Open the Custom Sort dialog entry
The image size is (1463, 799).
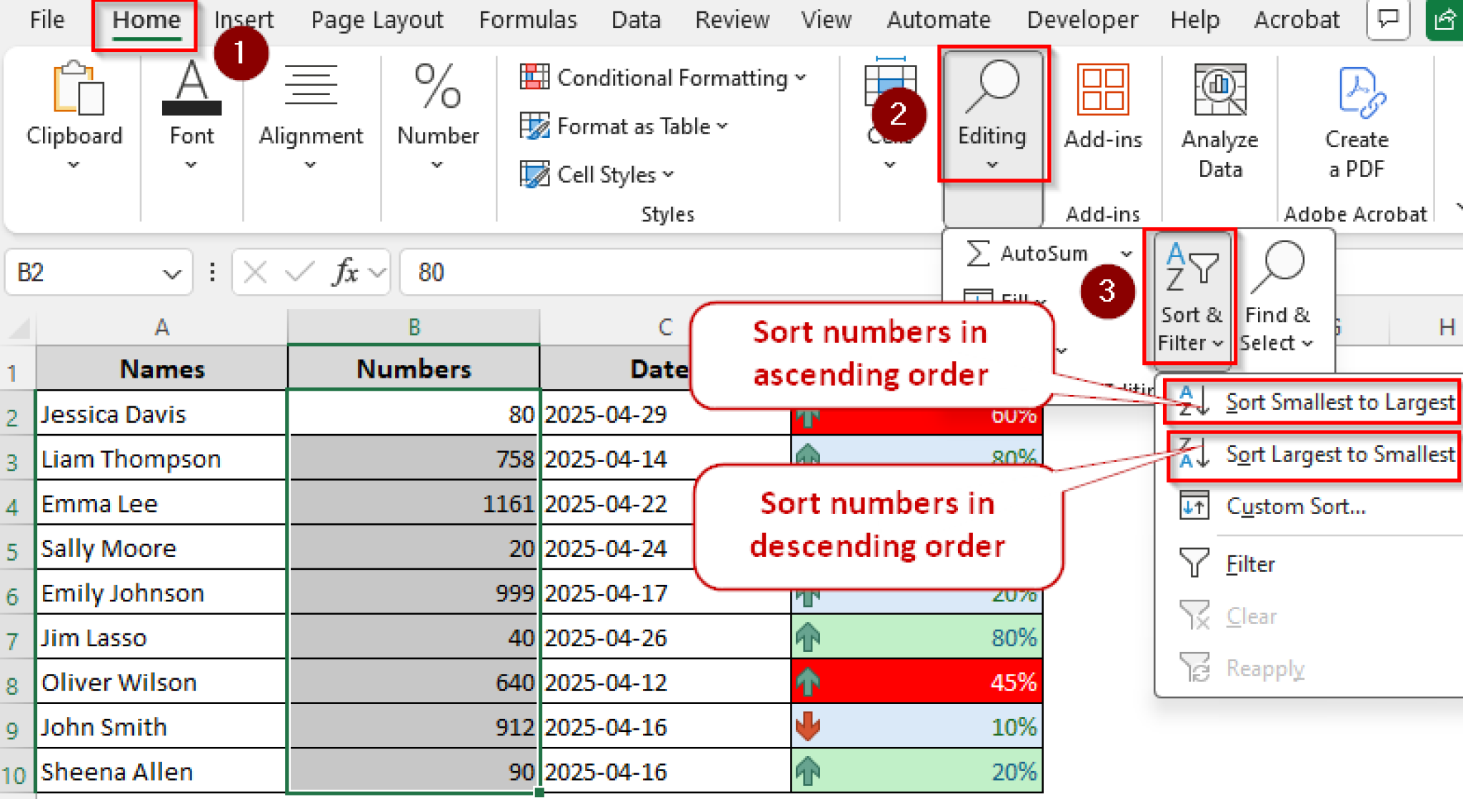1294,506
